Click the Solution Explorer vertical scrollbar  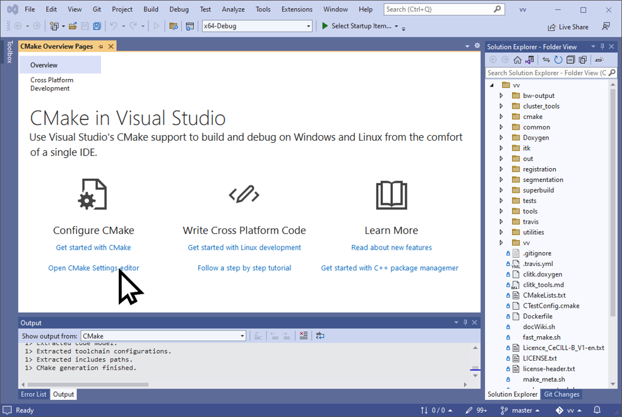613,202
